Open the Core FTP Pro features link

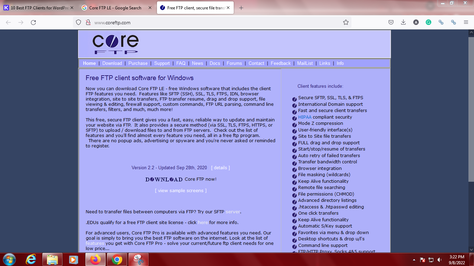(x=95, y=243)
